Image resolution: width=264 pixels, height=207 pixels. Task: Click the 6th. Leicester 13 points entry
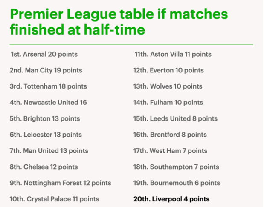[46, 135]
